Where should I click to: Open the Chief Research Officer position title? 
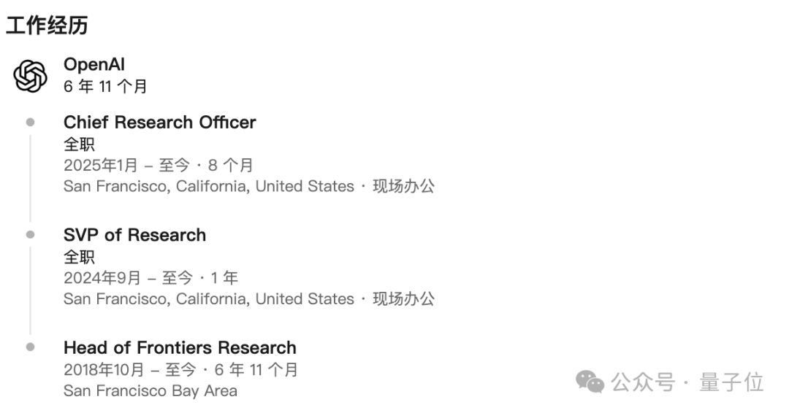coord(159,122)
